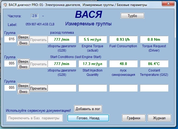The width and height of the screenshot is (178, 129).
Task: Click Вниз beside the 17.3 мг/ул row
Action: (x=23, y=67)
